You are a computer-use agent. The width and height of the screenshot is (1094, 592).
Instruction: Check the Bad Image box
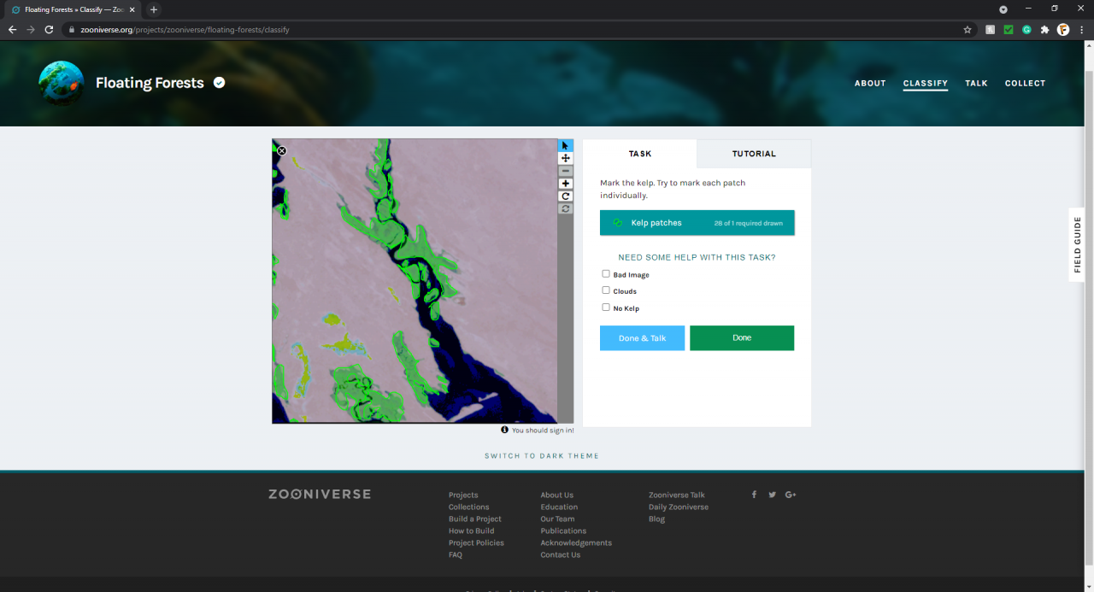coord(606,274)
